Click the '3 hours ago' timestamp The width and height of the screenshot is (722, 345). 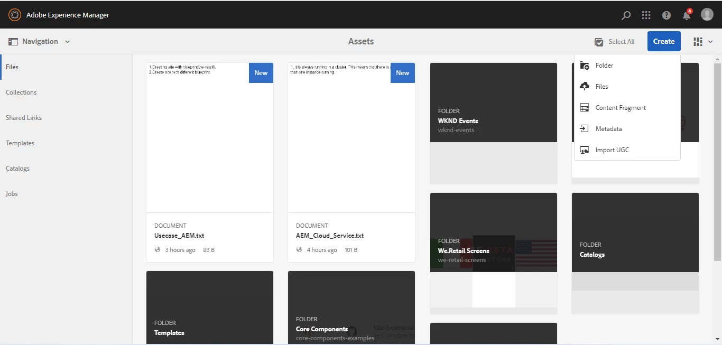[x=180, y=250]
